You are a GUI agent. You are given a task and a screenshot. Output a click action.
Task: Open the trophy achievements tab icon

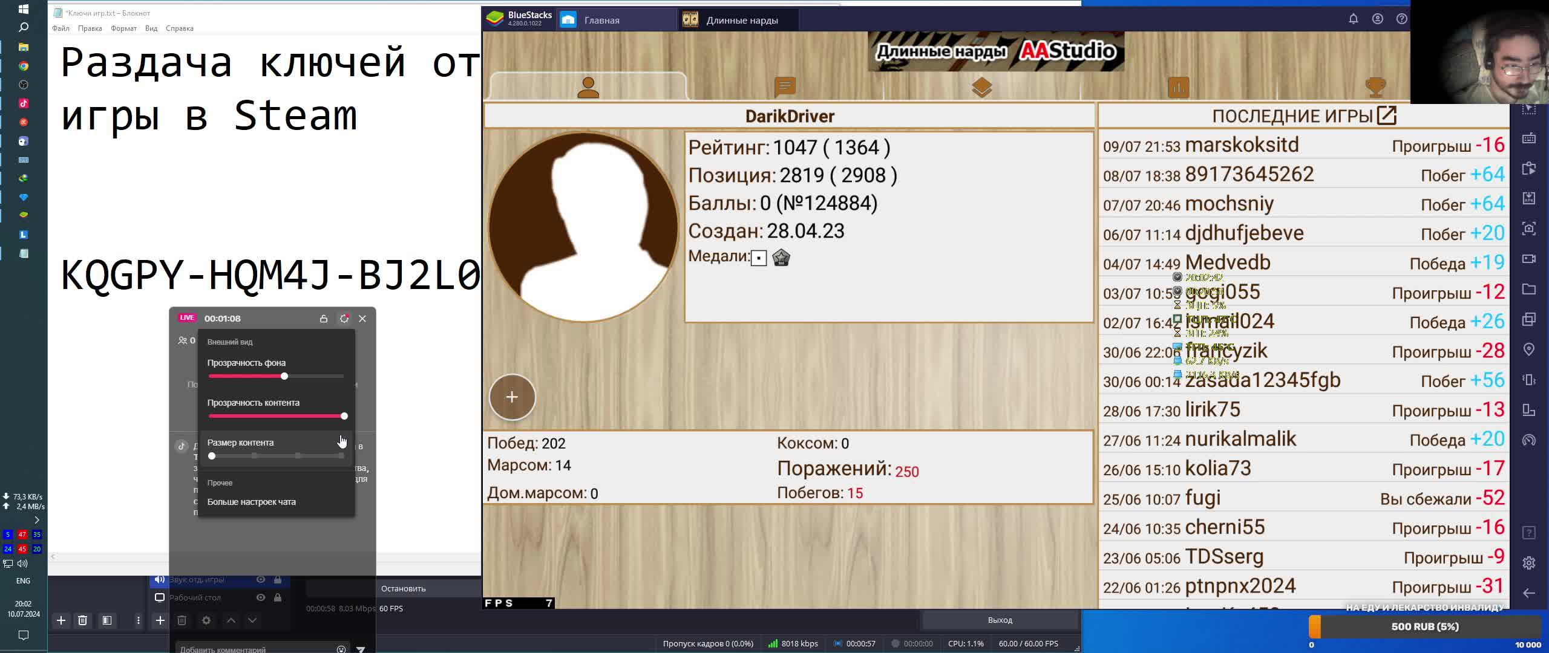coord(1375,87)
